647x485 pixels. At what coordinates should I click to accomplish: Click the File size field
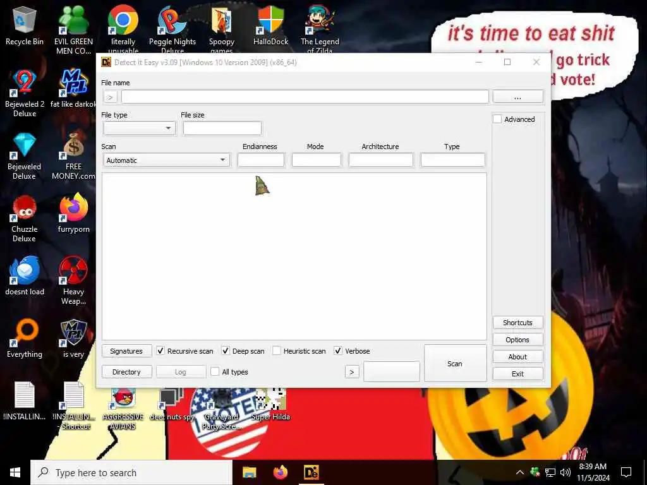coord(222,128)
